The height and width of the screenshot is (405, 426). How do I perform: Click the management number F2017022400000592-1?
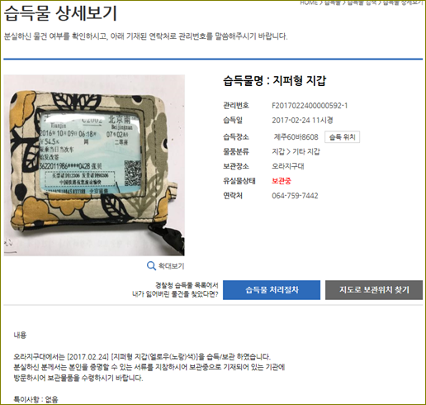point(310,106)
